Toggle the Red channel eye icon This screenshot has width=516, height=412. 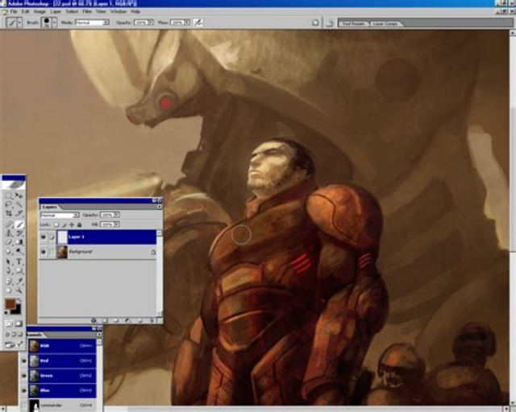point(23,360)
